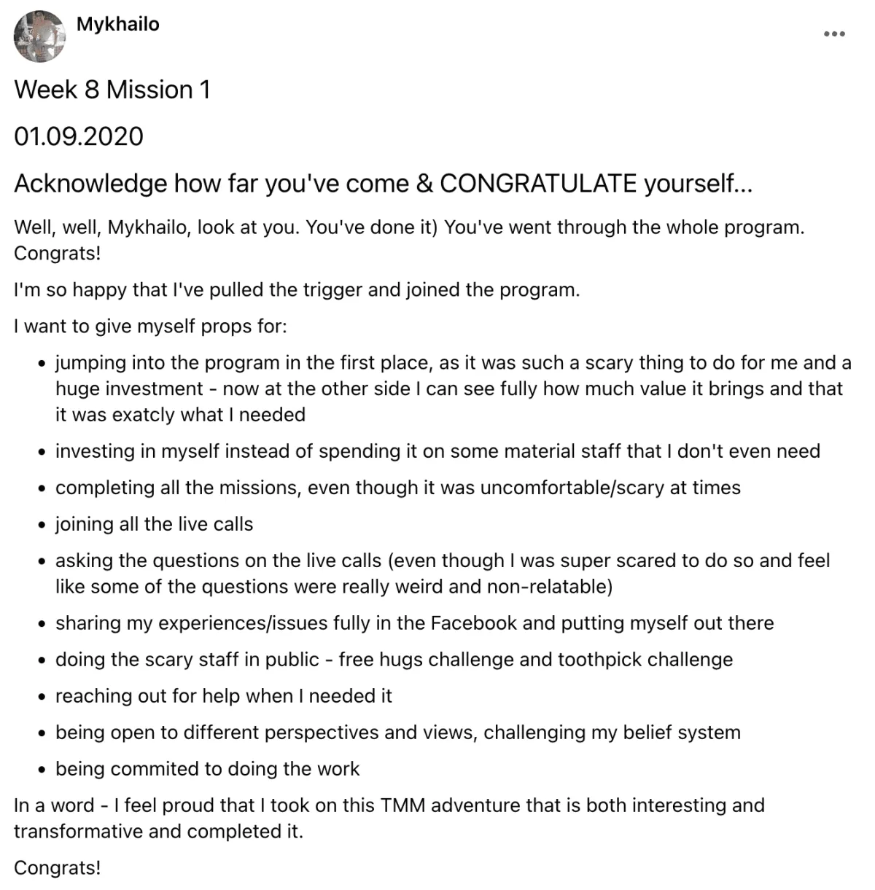
Task: Click the "Acknowledge how far you've come" heading
Action: tap(383, 183)
